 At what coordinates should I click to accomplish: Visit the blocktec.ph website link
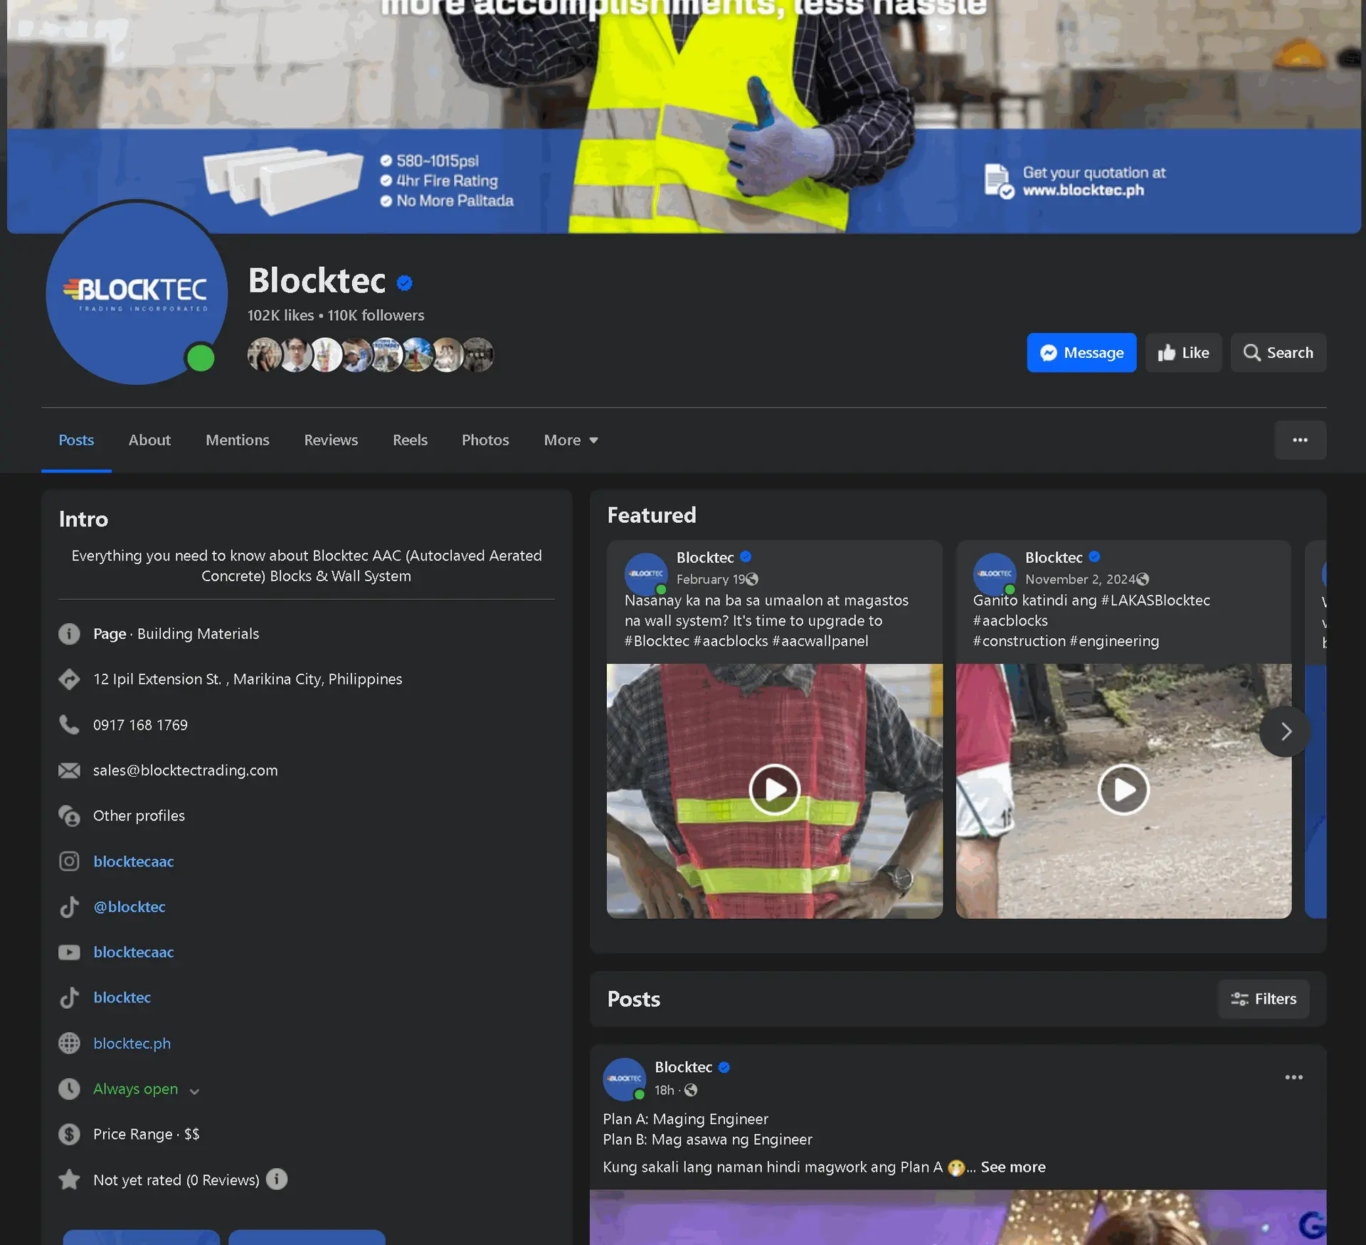132,1044
